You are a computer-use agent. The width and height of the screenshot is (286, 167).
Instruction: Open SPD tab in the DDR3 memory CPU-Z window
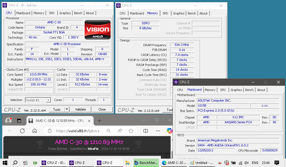165,13
